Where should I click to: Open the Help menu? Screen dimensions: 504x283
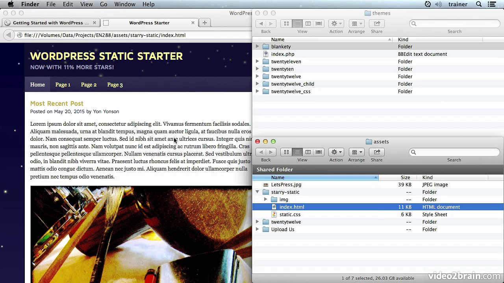coord(148,4)
